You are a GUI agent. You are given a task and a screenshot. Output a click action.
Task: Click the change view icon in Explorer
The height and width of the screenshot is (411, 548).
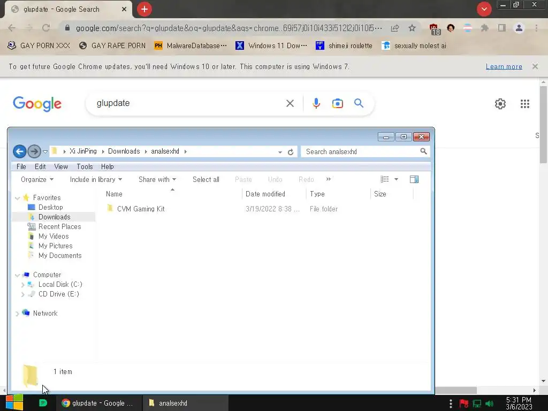click(x=384, y=179)
